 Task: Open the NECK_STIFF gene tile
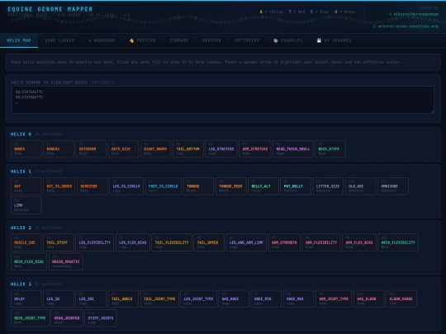[x=330, y=148]
